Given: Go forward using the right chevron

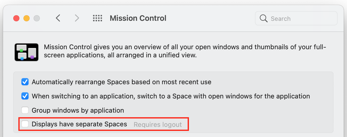Looking at the screenshot, I should point(77,18).
